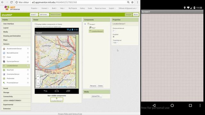Switch to the Designer view
This screenshot has height=115, width=205.
coord(128,15)
